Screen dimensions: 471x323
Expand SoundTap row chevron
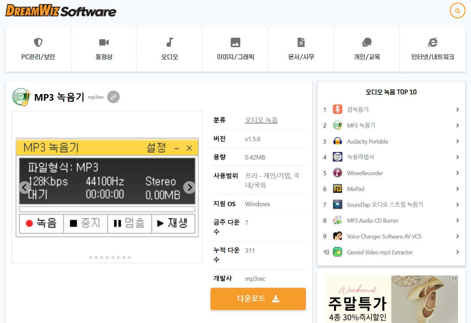click(x=457, y=205)
